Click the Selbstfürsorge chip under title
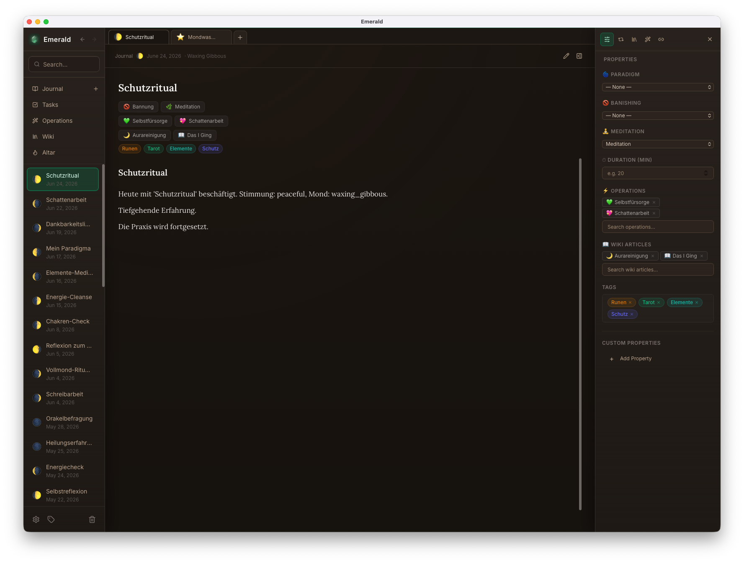Viewport: 744px width, 563px height. 145,121
